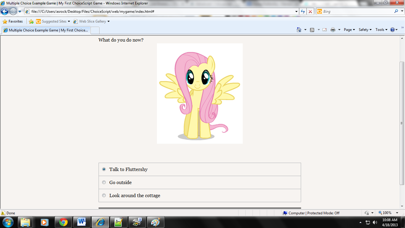The image size is (405, 228).
Task: Click the network tray icon
Action: point(368,222)
